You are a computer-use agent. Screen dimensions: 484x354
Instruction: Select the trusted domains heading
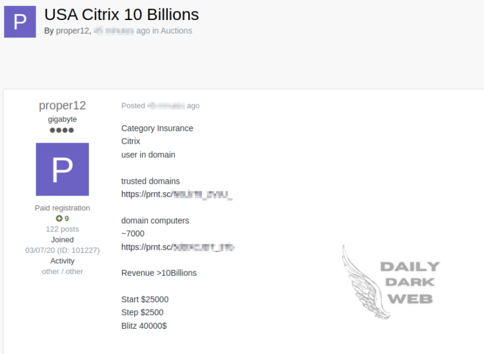click(150, 181)
